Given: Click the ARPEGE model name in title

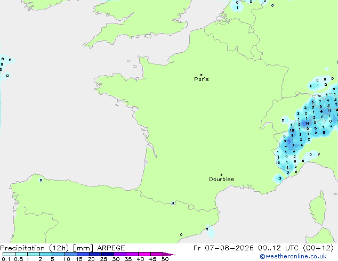Looking at the screenshot, I should click(111, 248).
